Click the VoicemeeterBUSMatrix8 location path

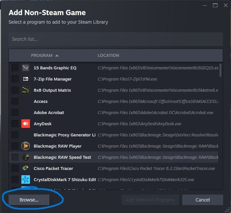pyautogui.click(x=158, y=90)
